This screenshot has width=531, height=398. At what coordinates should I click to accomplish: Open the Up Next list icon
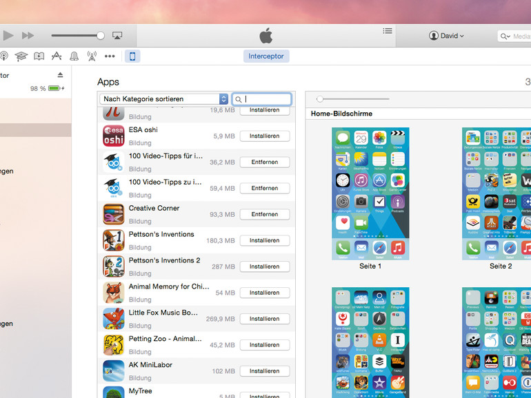click(388, 31)
